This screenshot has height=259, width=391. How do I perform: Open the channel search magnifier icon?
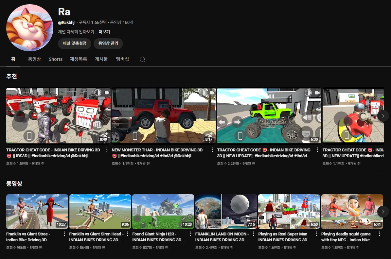click(142, 59)
